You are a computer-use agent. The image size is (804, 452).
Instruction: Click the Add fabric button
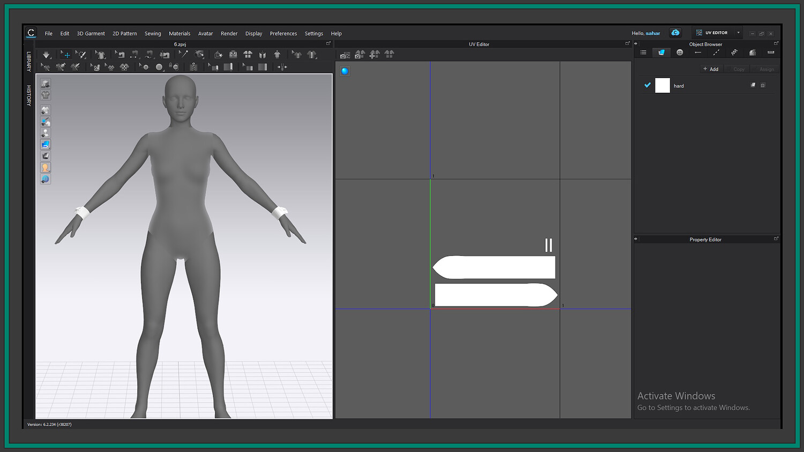[x=711, y=69]
